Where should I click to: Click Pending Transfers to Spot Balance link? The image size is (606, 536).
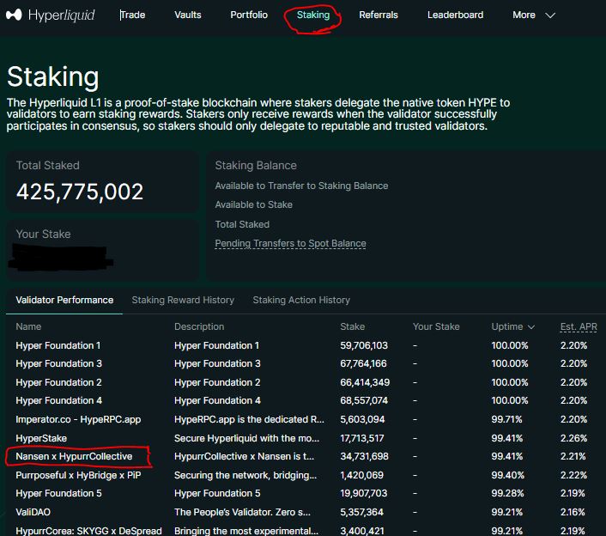pos(290,244)
